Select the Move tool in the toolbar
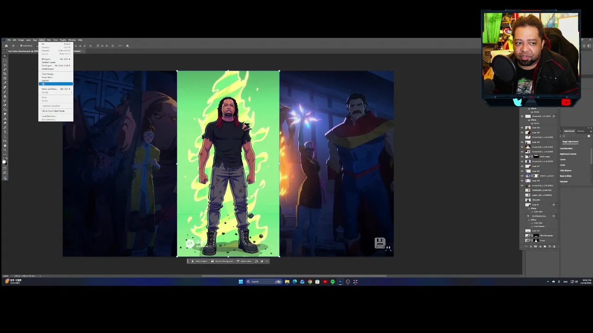The image size is (593, 333). tap(5, 55)
